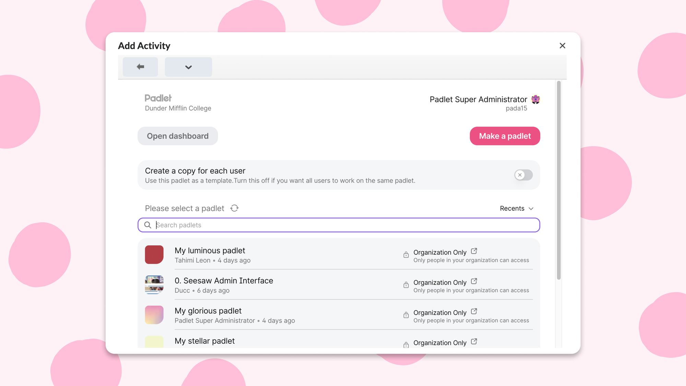Click the external link icon for Seesaw Admin Interface
686x386 pixels.
pos(474,281)
